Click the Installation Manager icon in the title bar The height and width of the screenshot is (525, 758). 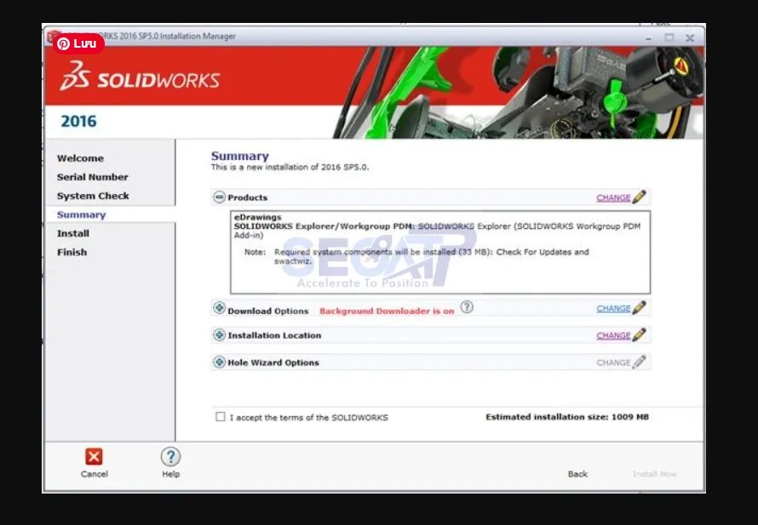click(50, 37)
